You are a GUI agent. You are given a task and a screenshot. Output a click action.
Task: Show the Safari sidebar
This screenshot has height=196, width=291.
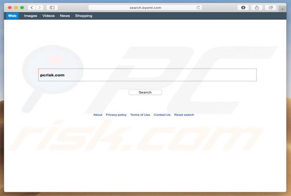(52, 8)
